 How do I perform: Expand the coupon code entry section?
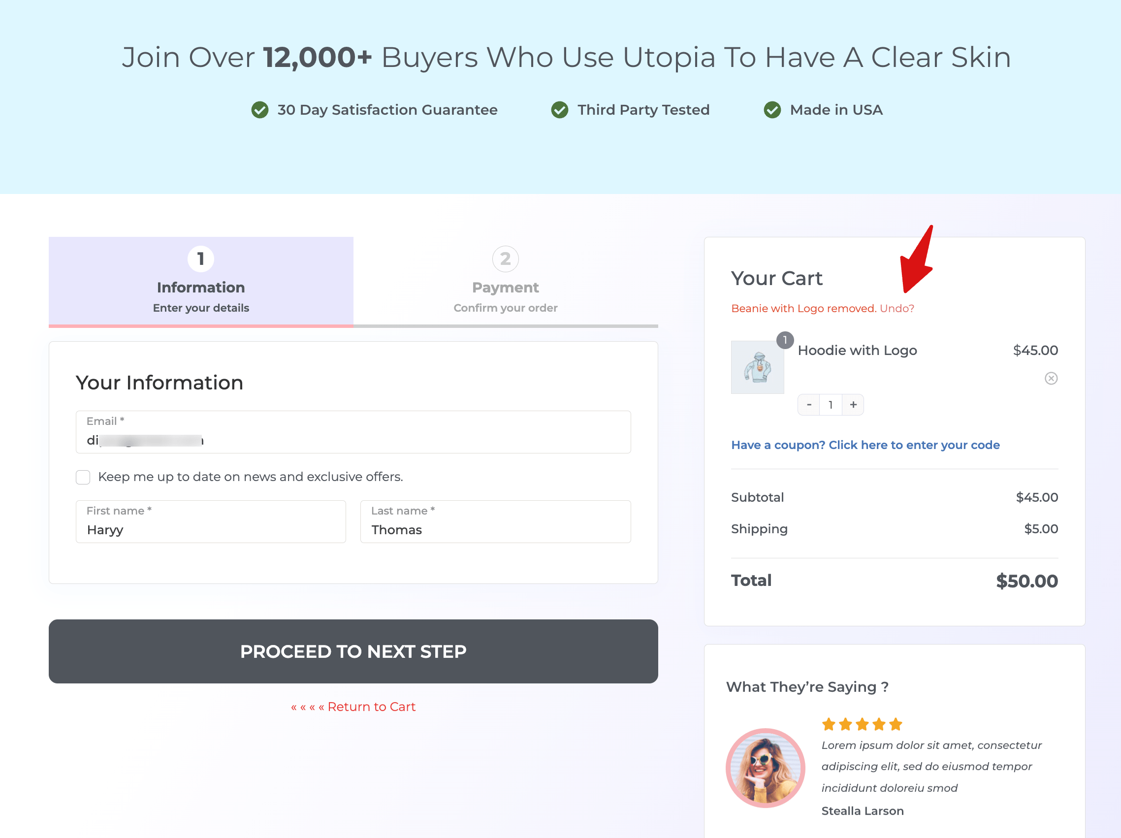(x=865, y=445)
